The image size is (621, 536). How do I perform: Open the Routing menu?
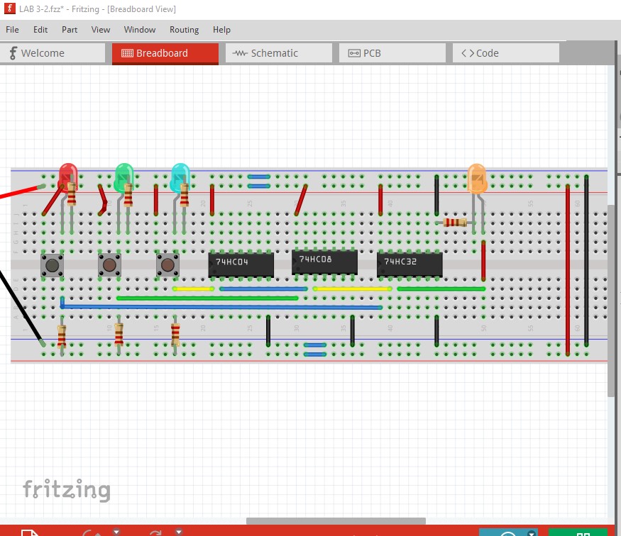(x=184, y=30)
